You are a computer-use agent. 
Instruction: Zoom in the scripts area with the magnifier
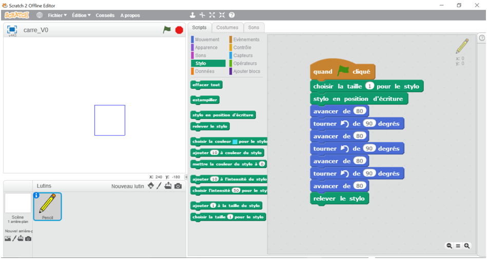[467, 246]
